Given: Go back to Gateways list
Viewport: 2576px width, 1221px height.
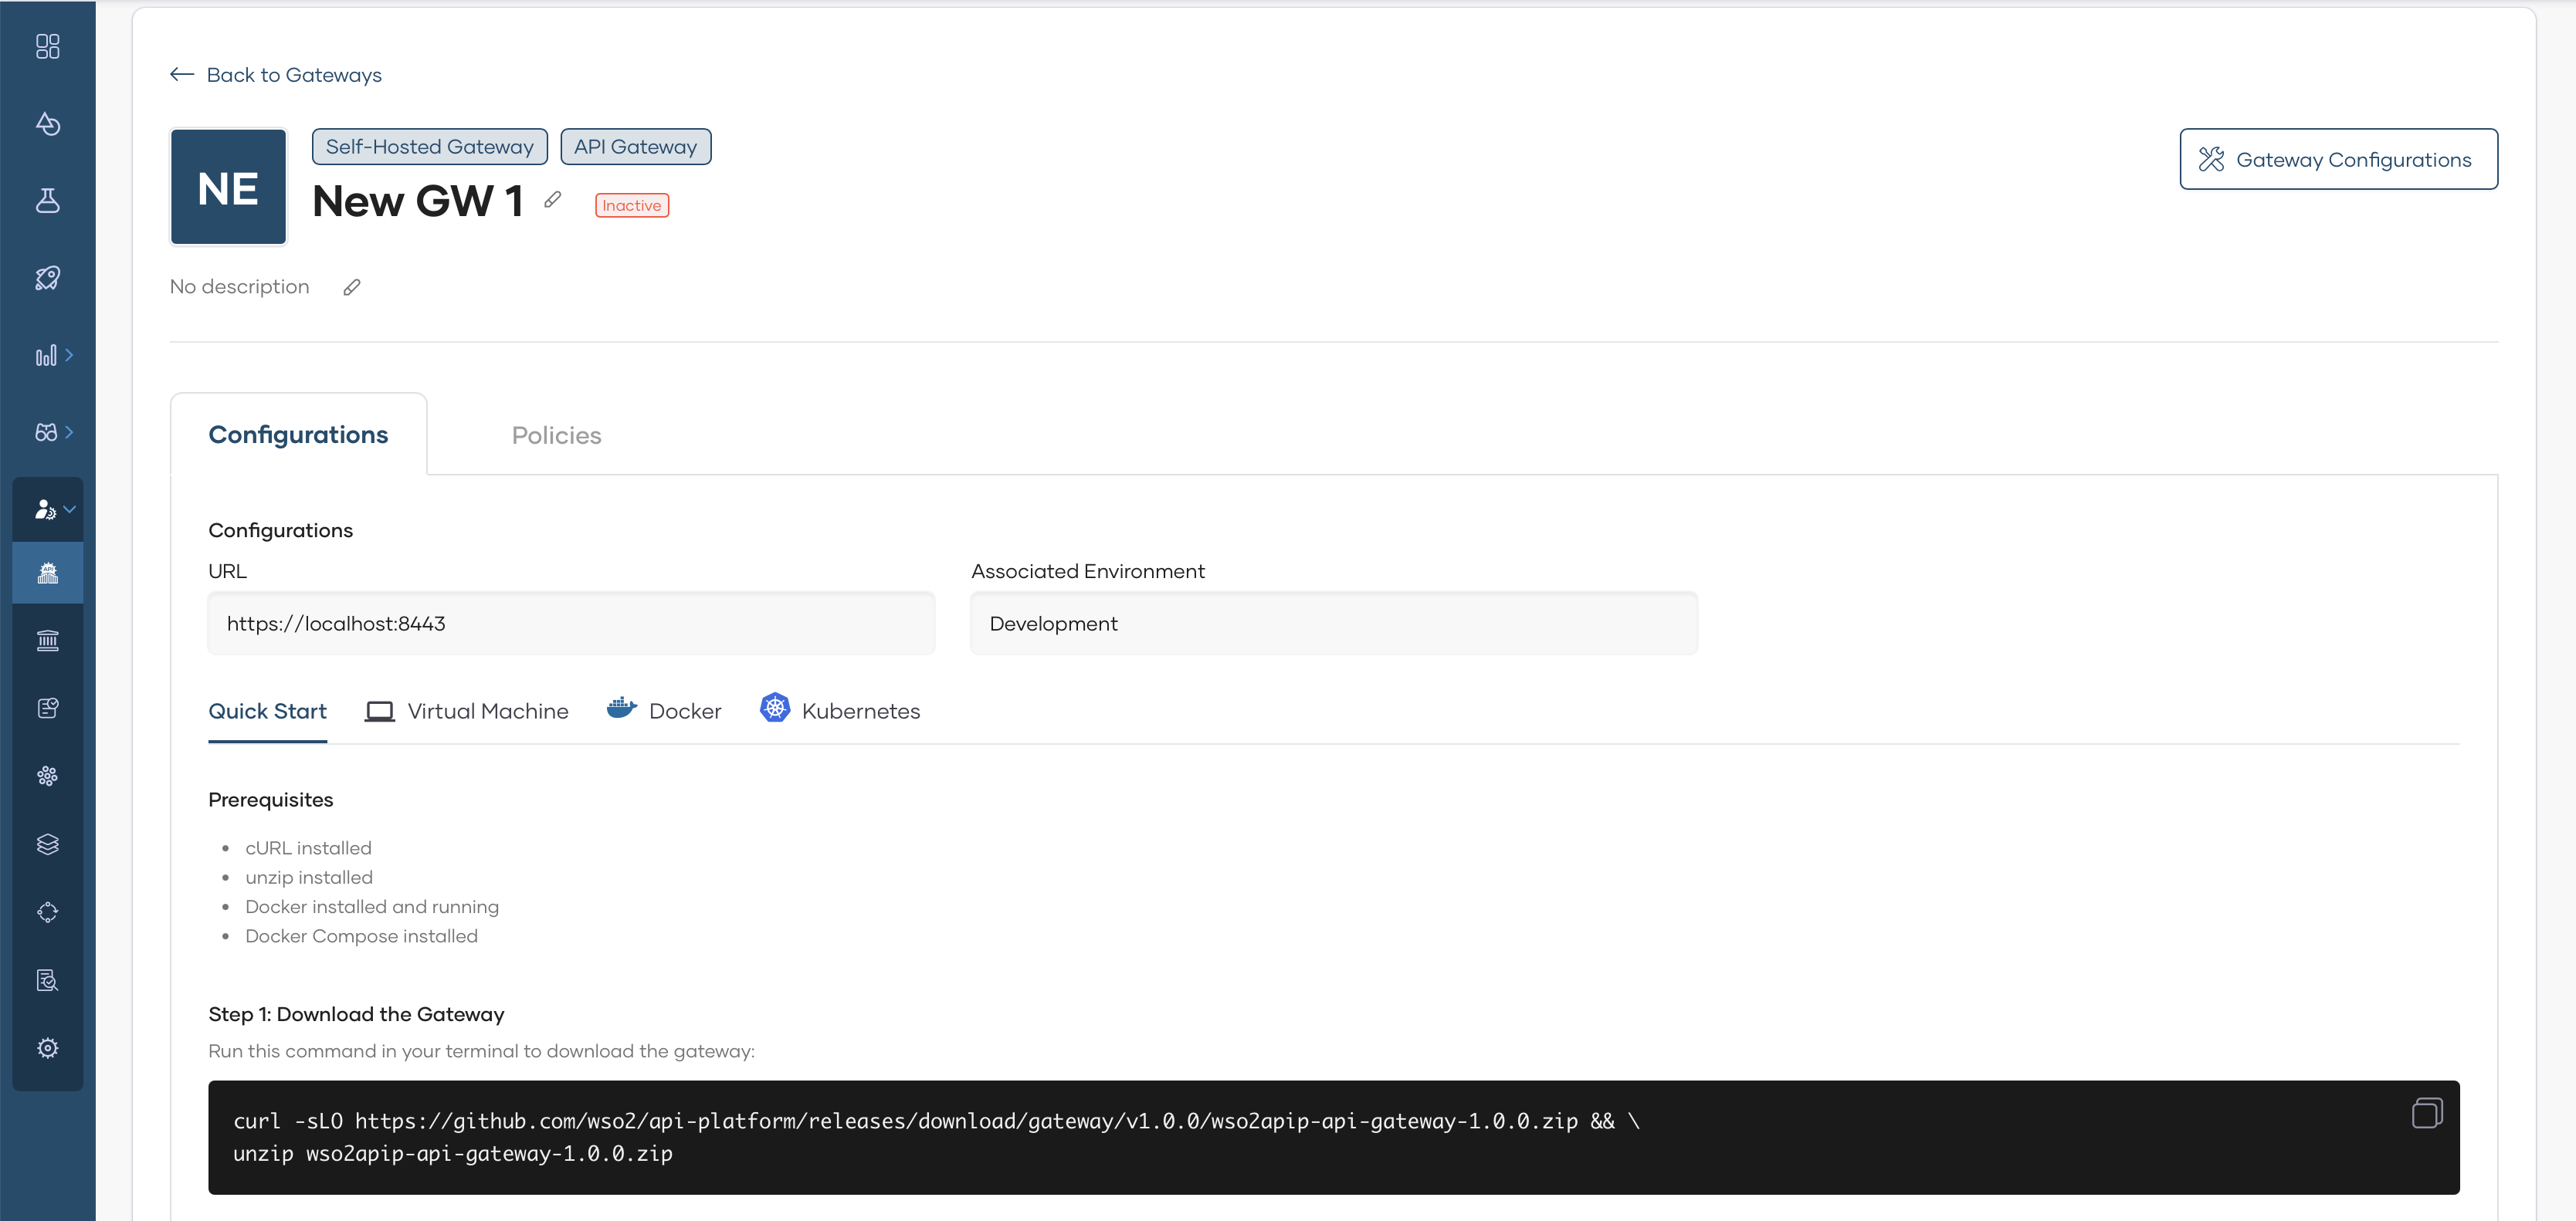Looking at the screenshot, I should tap(276, 75).
